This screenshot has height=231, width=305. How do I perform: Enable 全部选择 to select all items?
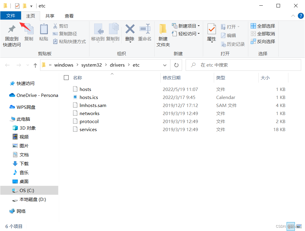point(263,26)
